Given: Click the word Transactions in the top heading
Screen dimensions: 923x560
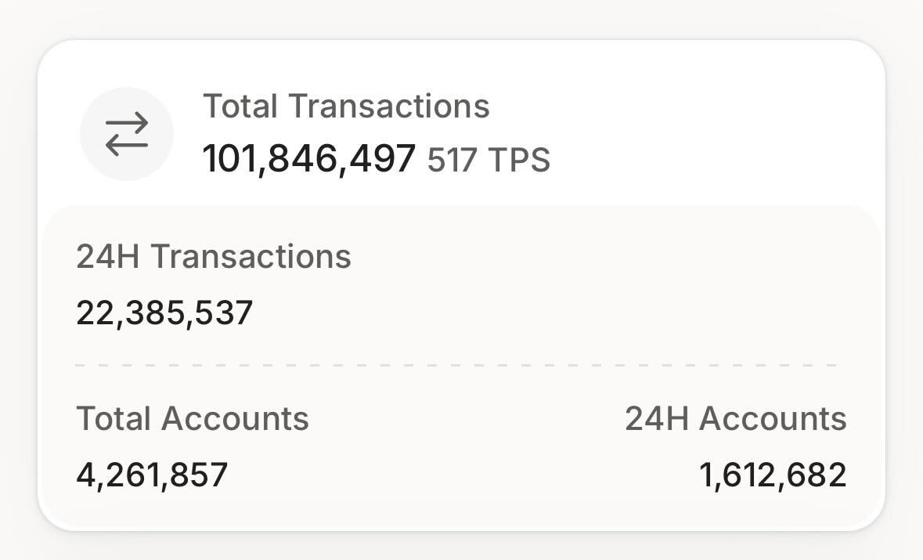Looking at the screenshot, I should pyautogui.click(x=389, y=106).
